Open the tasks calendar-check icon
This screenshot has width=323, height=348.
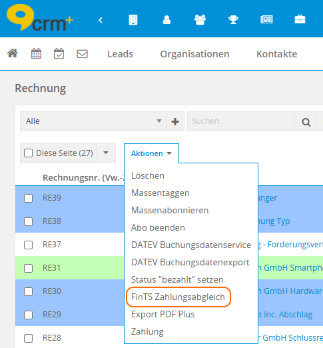[59, 53]
